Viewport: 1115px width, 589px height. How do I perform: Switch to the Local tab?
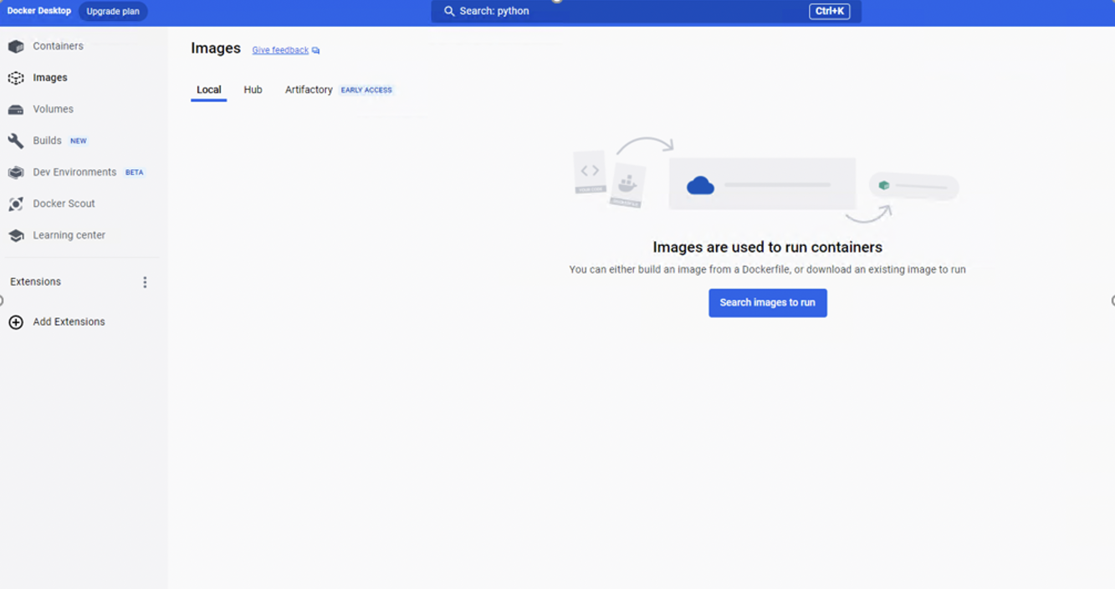tap(209, 90)
